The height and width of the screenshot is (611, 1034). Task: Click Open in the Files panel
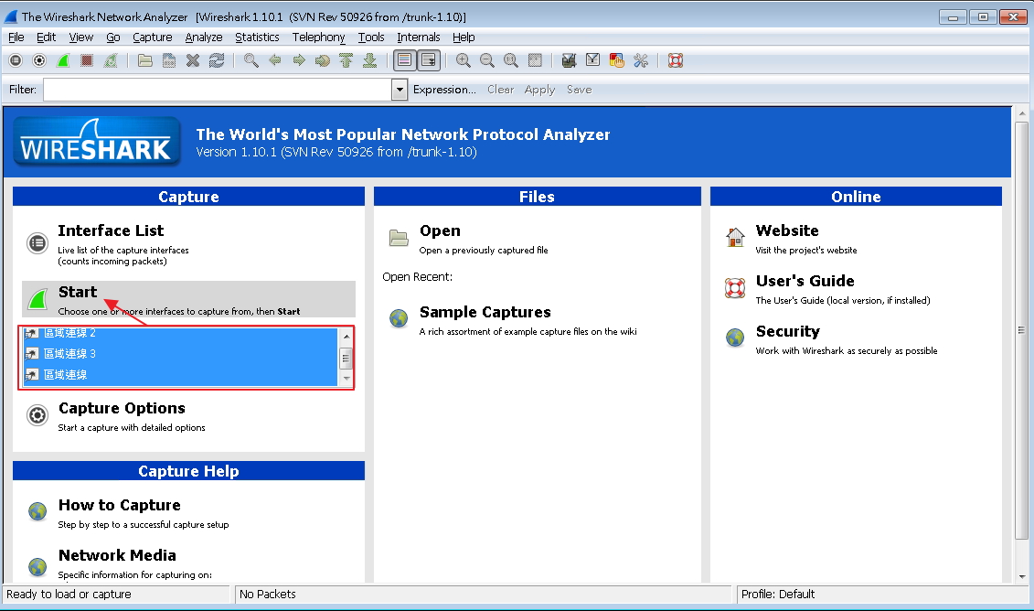[440, 230]
